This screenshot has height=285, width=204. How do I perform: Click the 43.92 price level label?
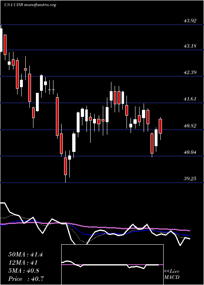coord(190,21)
